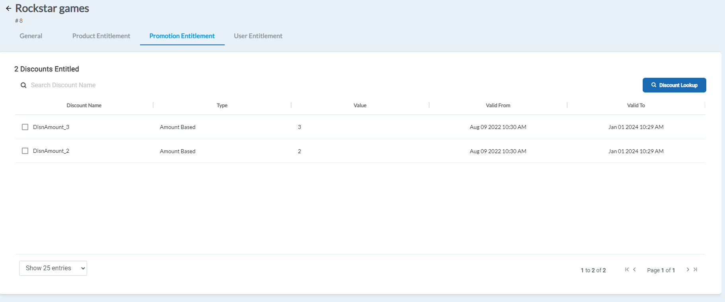Click the DisnAmount_3 discount name
This screenshot has height=302, width=725.
(51, 127)
